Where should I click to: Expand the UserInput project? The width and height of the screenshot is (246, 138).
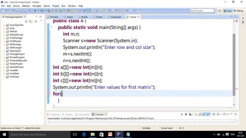(4, 77)
